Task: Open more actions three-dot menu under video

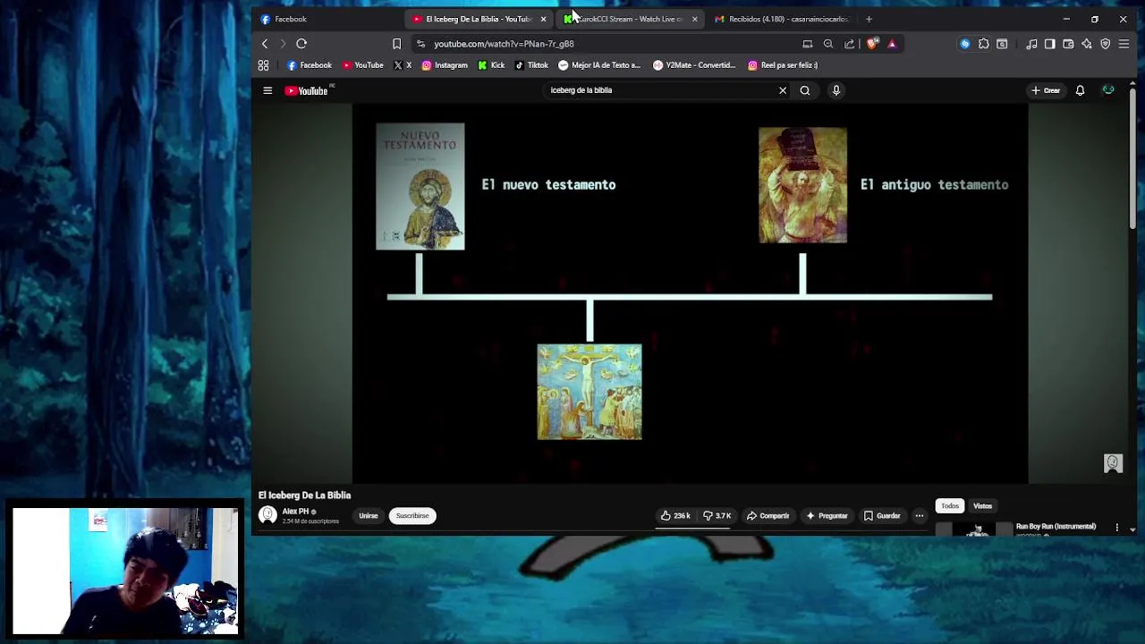Action: click(x=919, y=516)
